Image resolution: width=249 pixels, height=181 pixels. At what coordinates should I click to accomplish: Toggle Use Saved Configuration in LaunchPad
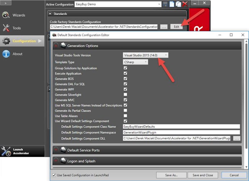point(54,175)
